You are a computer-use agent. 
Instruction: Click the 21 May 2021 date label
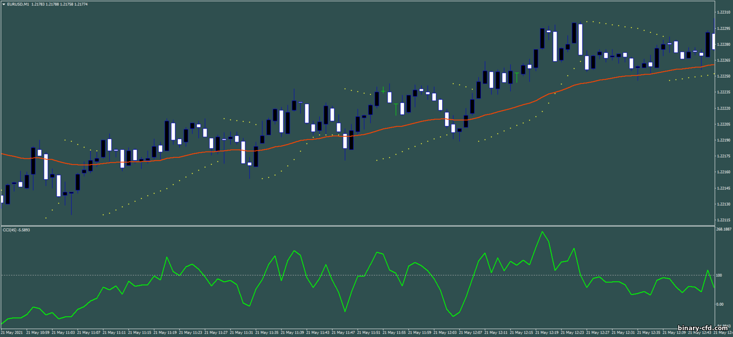(12, 333)
